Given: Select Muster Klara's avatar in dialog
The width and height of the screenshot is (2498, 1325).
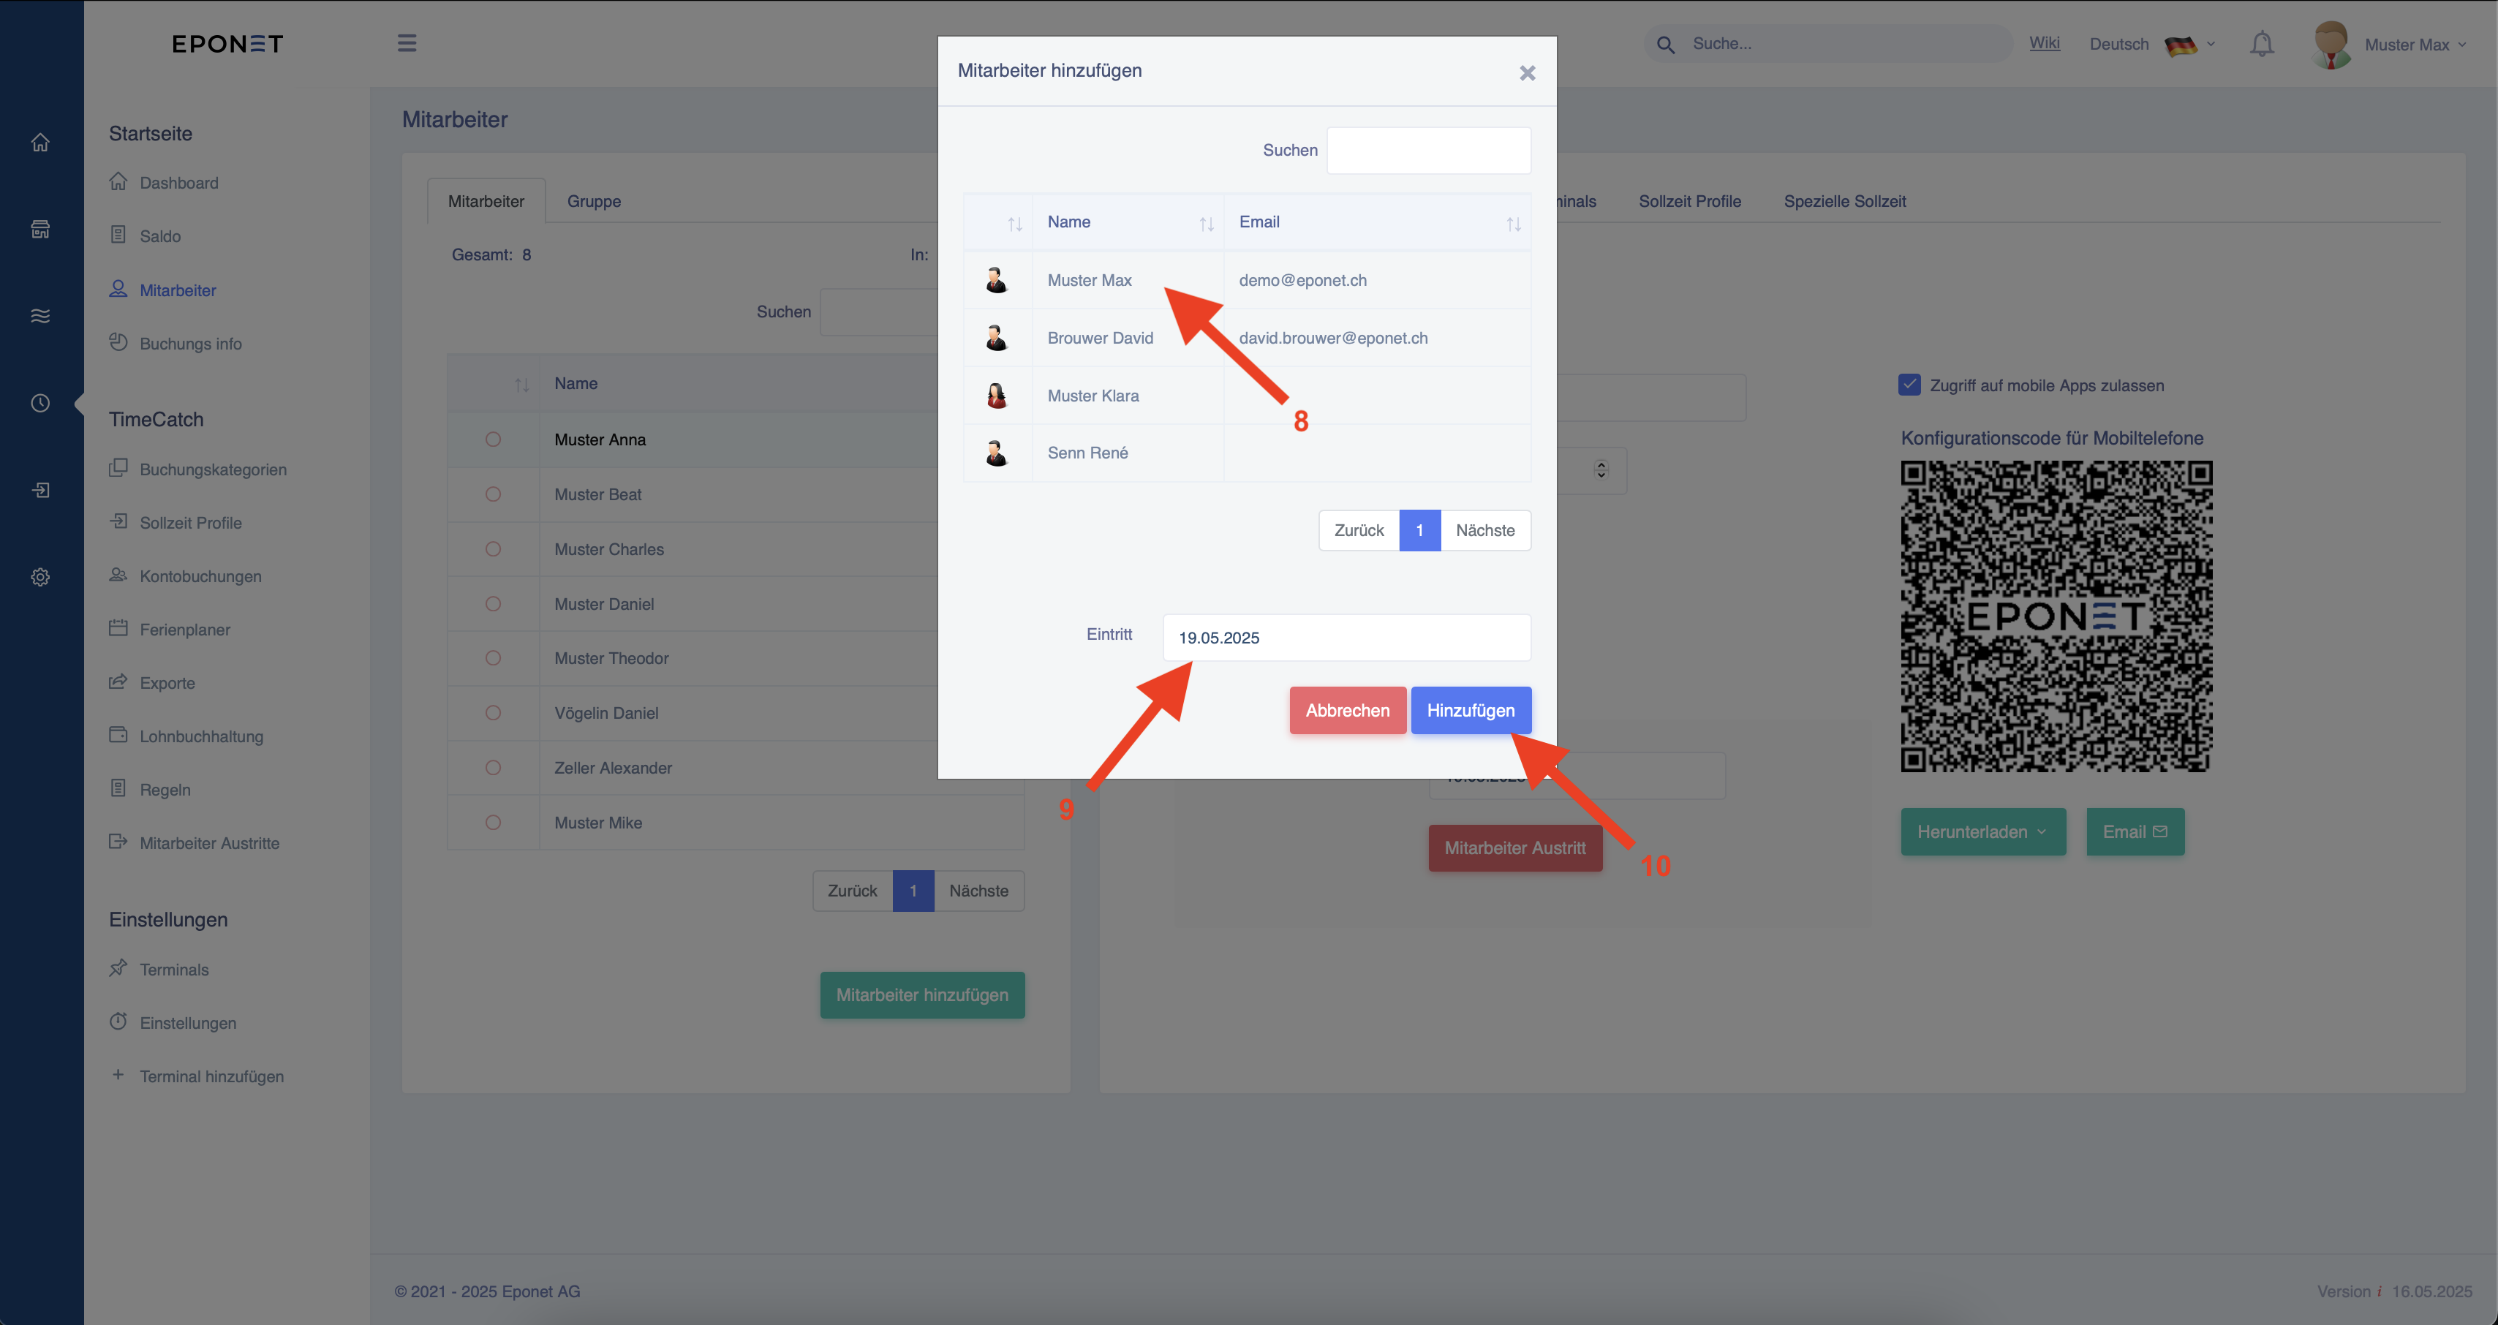Looking at the screenshot, I should 996,396.
